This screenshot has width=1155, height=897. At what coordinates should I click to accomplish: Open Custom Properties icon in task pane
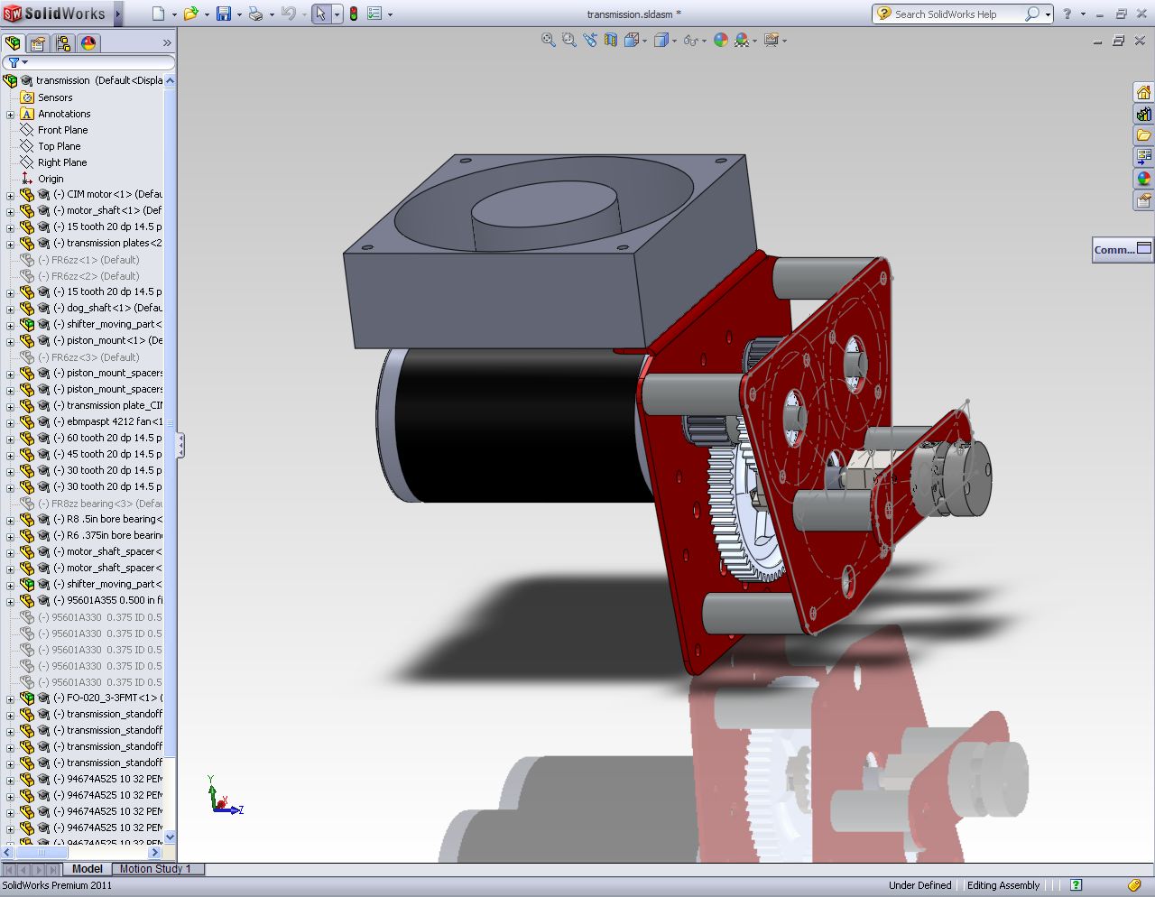pyautogui.click(x=1143, y=200)
